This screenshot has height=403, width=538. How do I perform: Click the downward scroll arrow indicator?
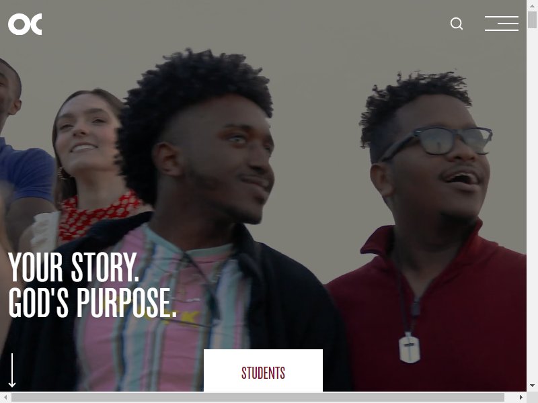click(x=12, y=371)
